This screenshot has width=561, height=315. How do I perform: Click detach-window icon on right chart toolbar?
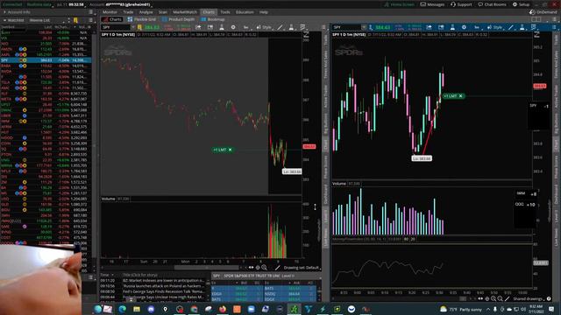[441, 27]
